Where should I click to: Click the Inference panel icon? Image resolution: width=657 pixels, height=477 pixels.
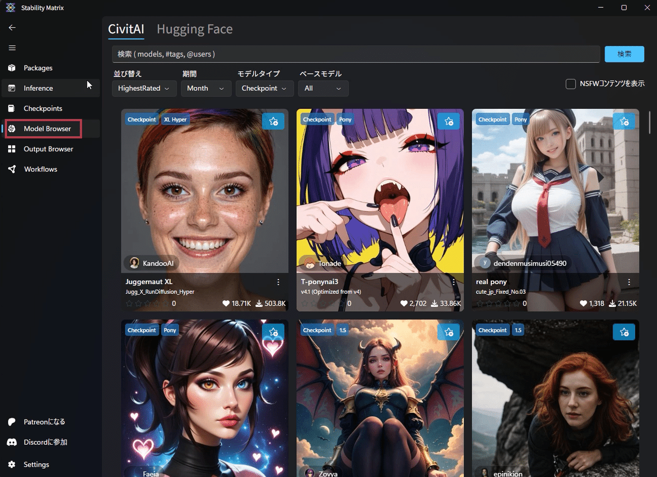[x=12, y=88]
